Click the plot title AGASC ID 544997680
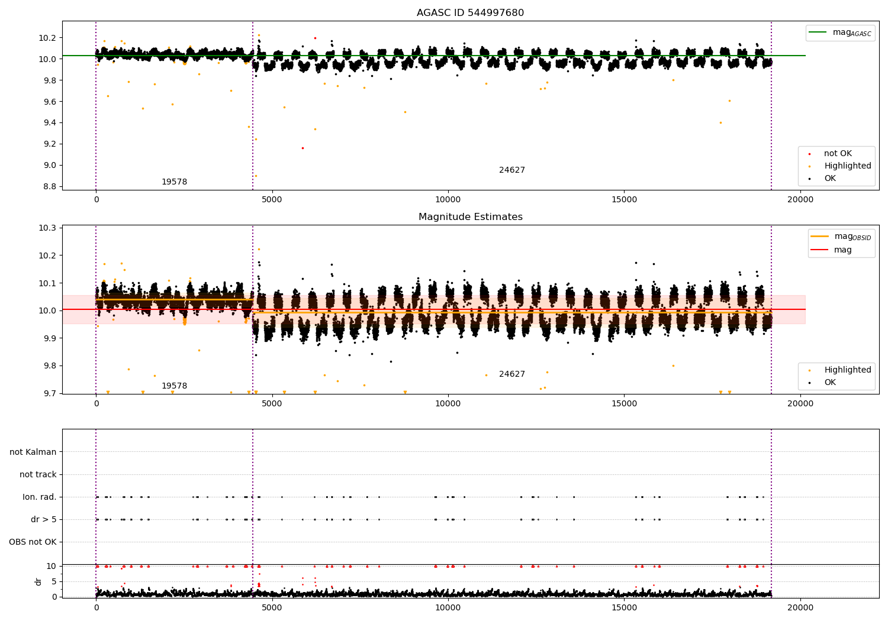Screen dimensions: 888x621 coord(470,13)
